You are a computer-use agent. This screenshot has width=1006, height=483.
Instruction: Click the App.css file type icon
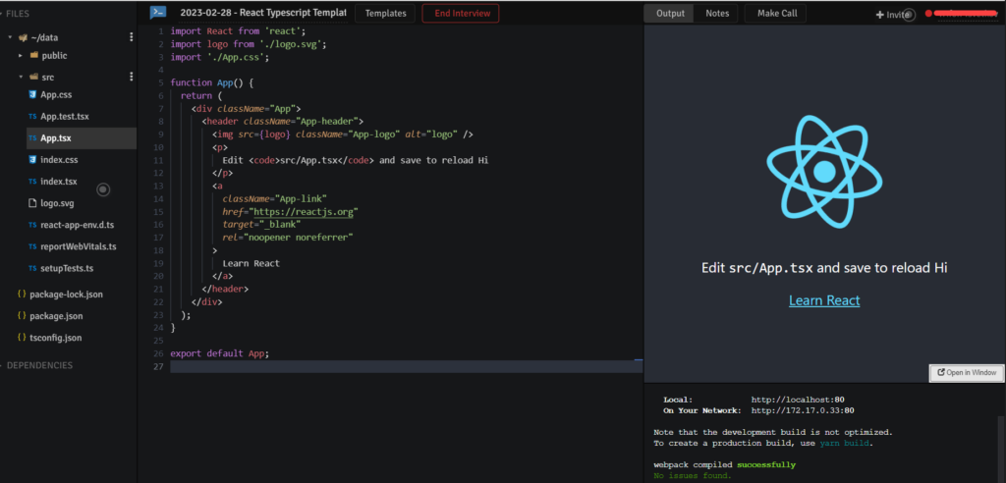point(32,95)
